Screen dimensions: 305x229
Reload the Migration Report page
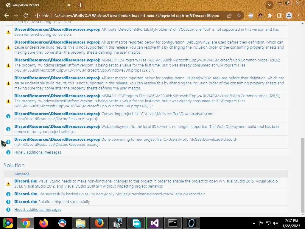click(x=26, y=16)
